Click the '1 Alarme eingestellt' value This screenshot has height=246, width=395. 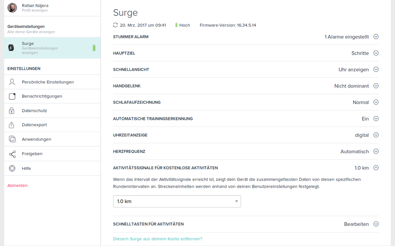347,37
